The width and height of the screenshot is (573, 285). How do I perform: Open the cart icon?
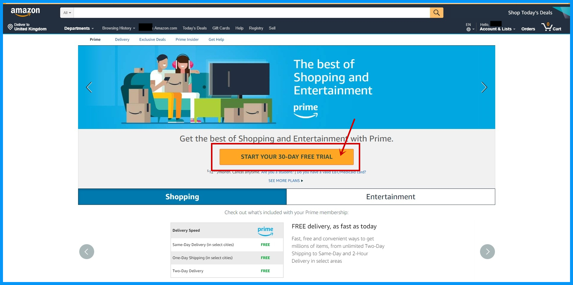(551, 27)
